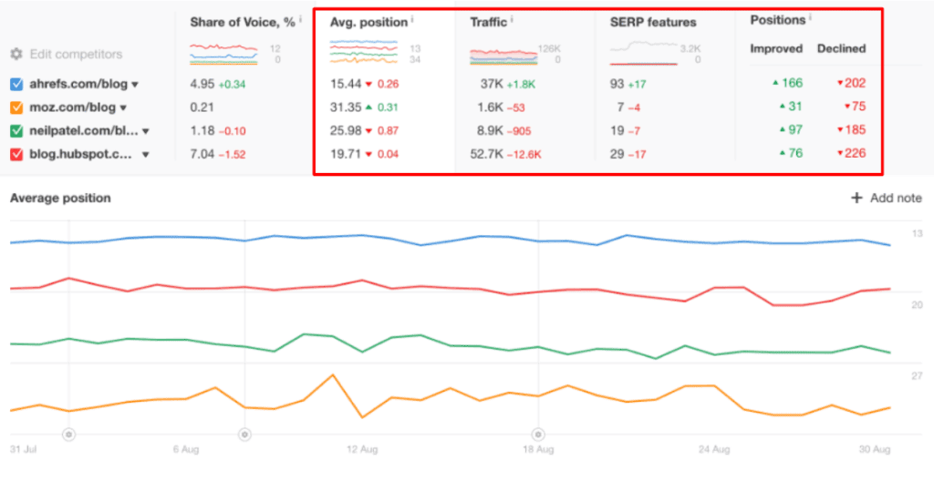Screen dimensions: 934x491
Task: Click ahrefs average position 15.44
Action: pyautogui.click(x=346, y=84)
